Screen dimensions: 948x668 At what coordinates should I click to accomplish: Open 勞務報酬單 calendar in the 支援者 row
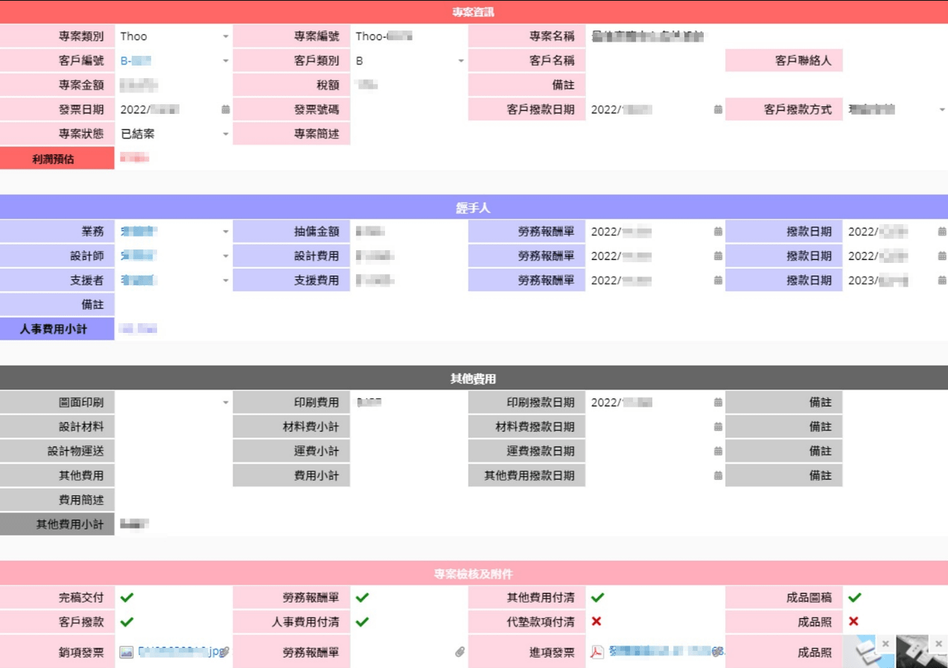tap(718, 281)
